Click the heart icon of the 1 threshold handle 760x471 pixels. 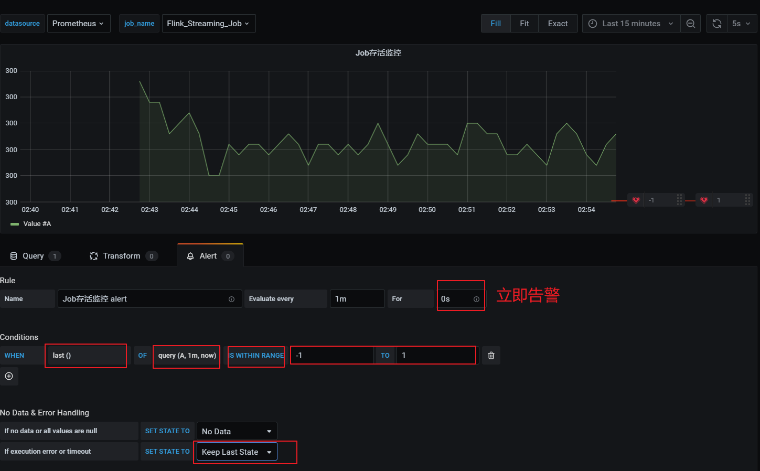[704, 200]
